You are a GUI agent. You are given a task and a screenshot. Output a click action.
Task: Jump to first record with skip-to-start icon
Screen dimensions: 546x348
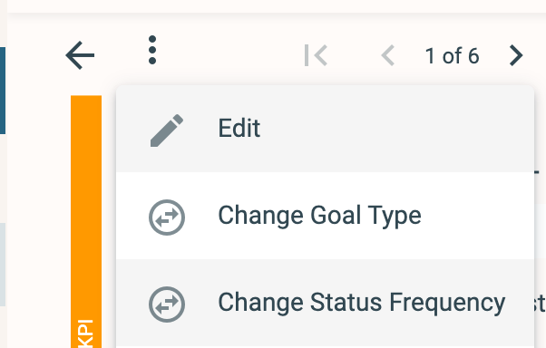point(316,55)
